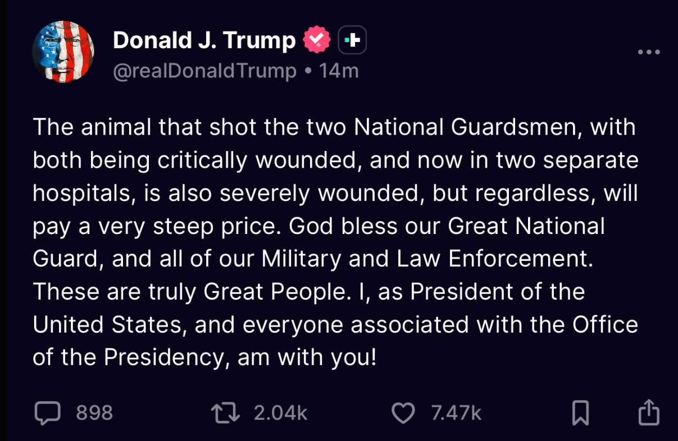Viewport: 678px width, 441px height.
Task: Click the verified badge next to the name
Action: pyautogui.click(x=317, y=38)
